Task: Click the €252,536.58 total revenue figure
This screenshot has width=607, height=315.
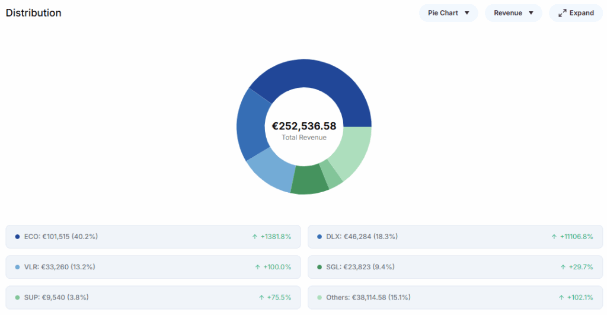Action: point(303,126)
